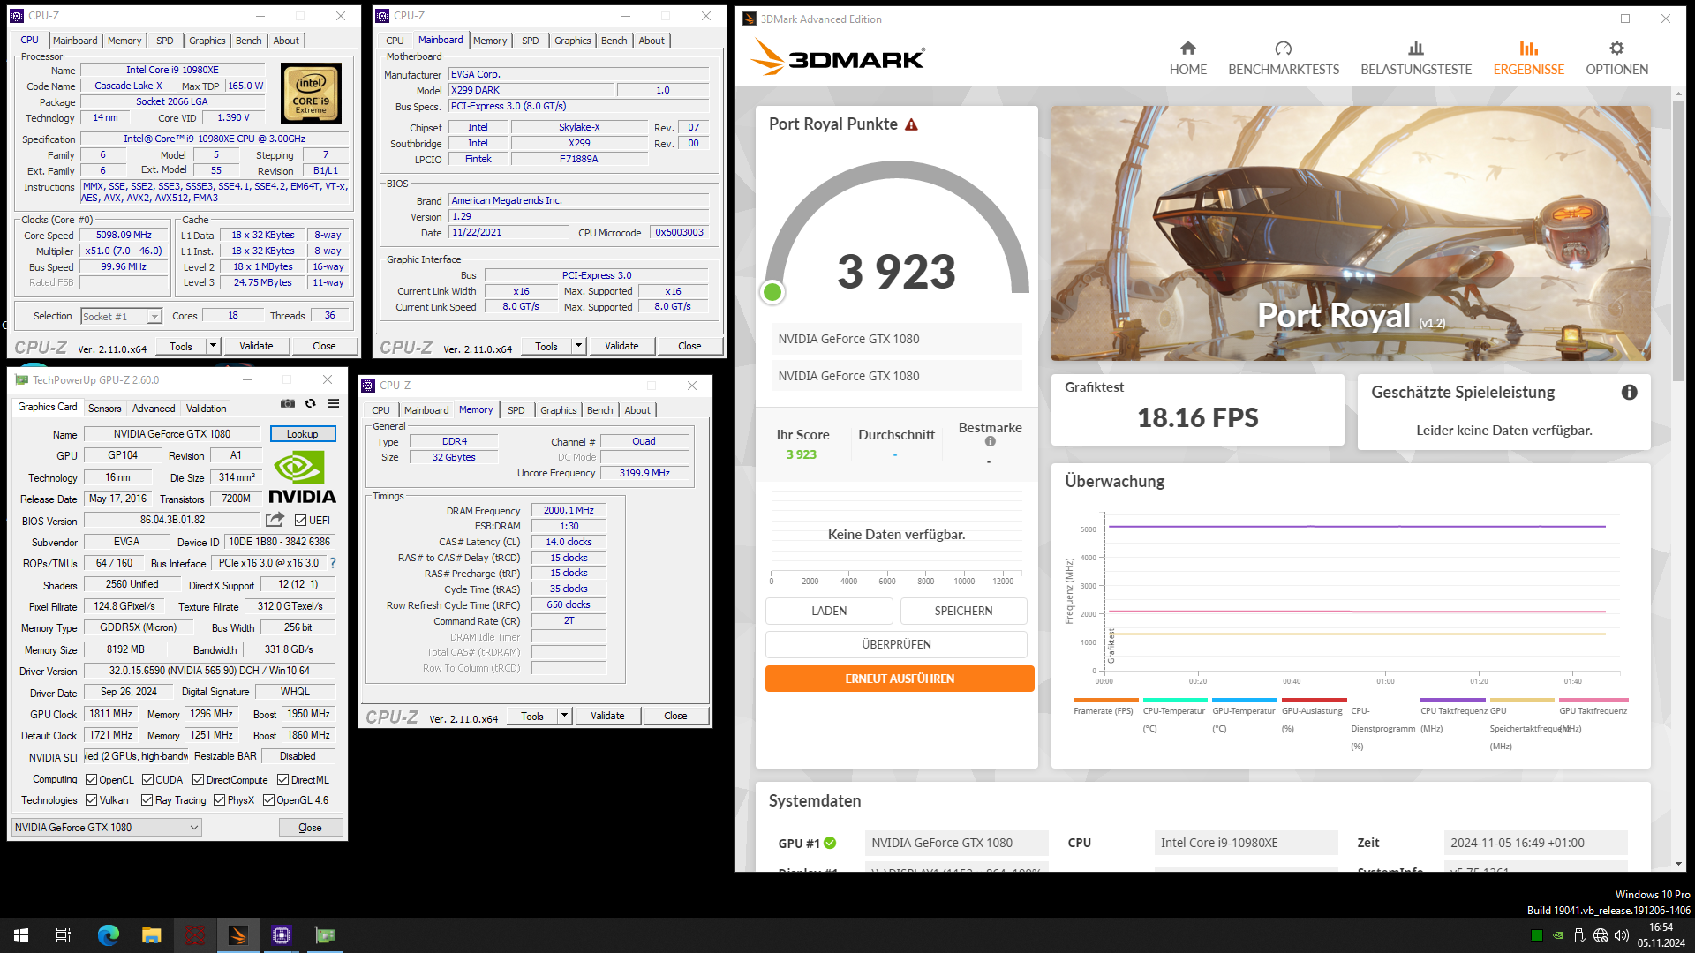Switch to 3DMark taskbar icon
Image resolution: width=1695 pixels, height=953 pixels.
pyautogui.click(x=237, y=935)
